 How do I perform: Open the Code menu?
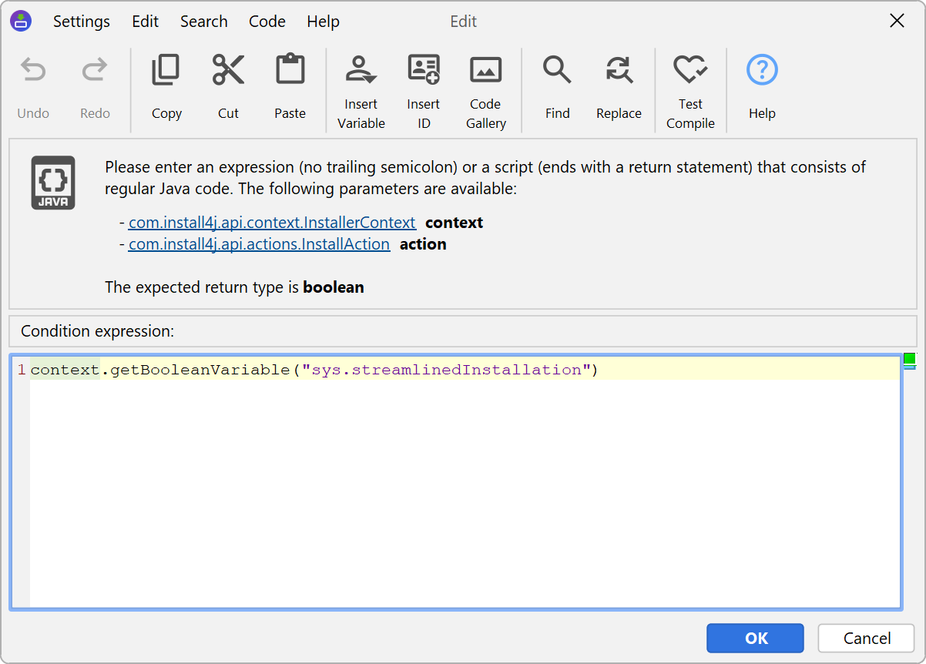click(267, 22)
